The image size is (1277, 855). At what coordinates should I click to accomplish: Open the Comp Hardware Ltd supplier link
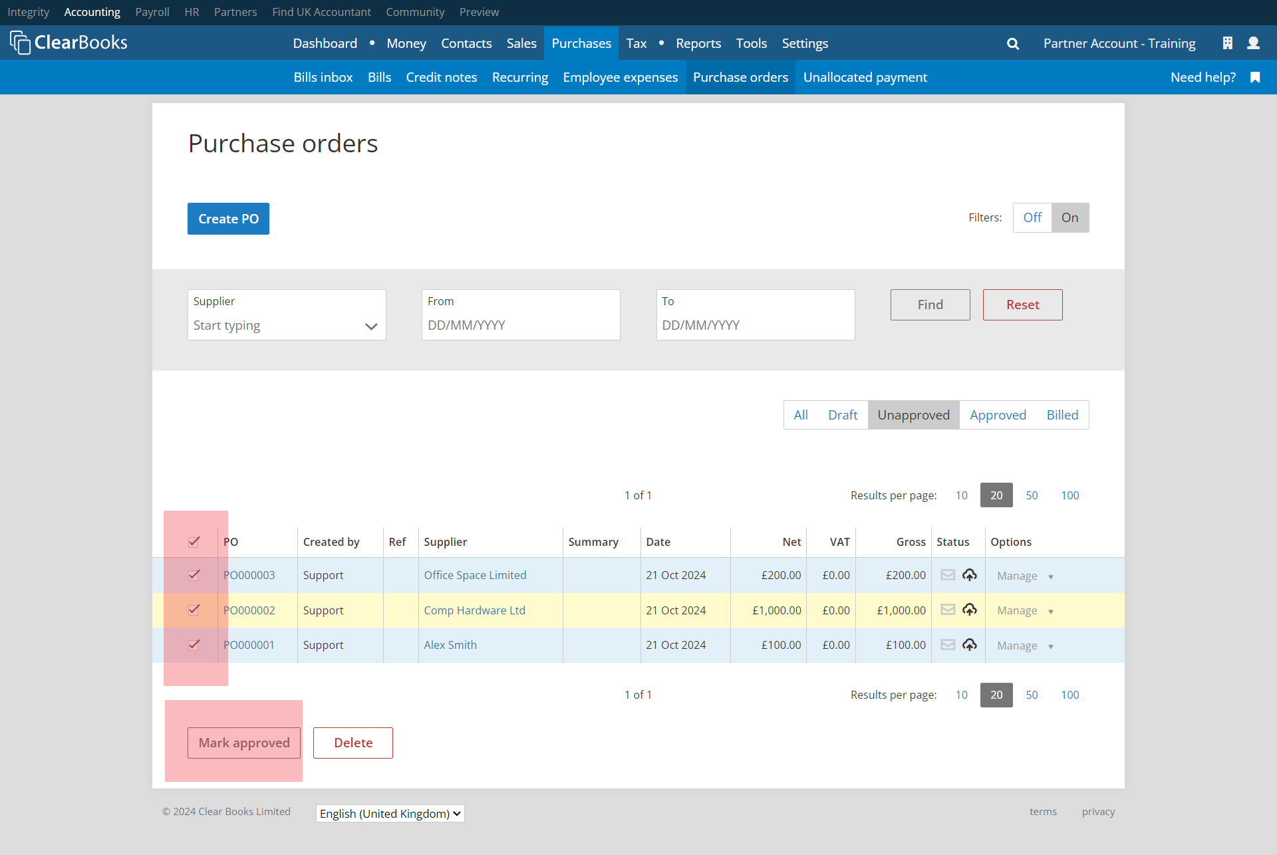tap(474, 610)
